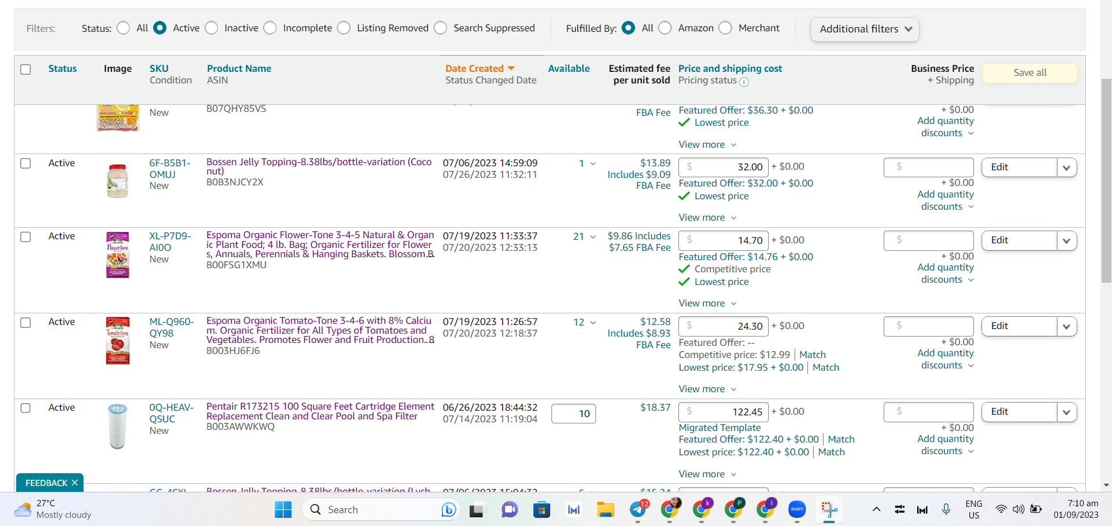Screen dimensions: 1112x526
Task: Open the Edit dropdown arrow for Espoma Tomato-Tone
Action: pos(1067,326)
